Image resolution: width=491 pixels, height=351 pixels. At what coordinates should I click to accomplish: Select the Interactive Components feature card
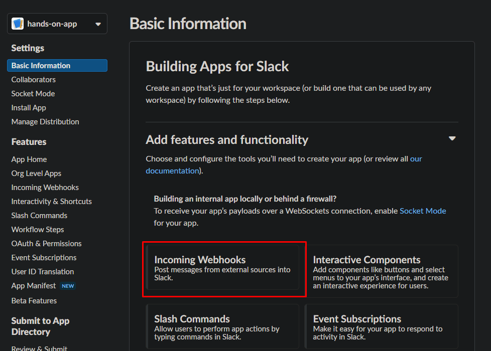pyautogui.click(x=382, y=271)
